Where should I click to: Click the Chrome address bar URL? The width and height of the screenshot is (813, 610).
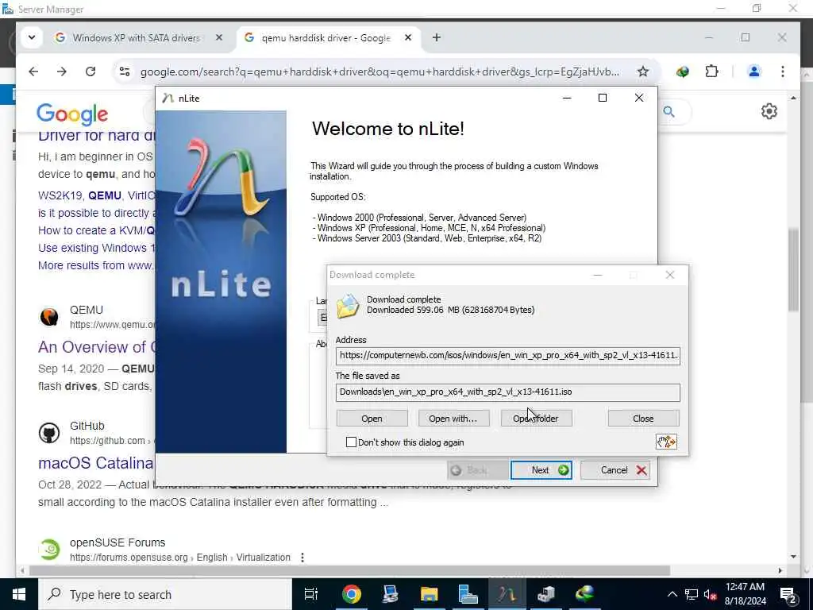pos(380,71)
